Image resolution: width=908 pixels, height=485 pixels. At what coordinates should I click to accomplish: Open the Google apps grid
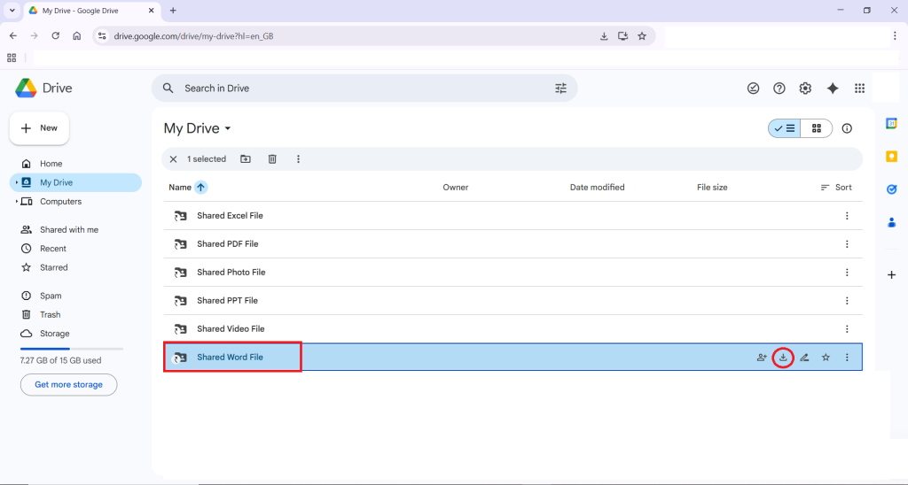point(859,89)
